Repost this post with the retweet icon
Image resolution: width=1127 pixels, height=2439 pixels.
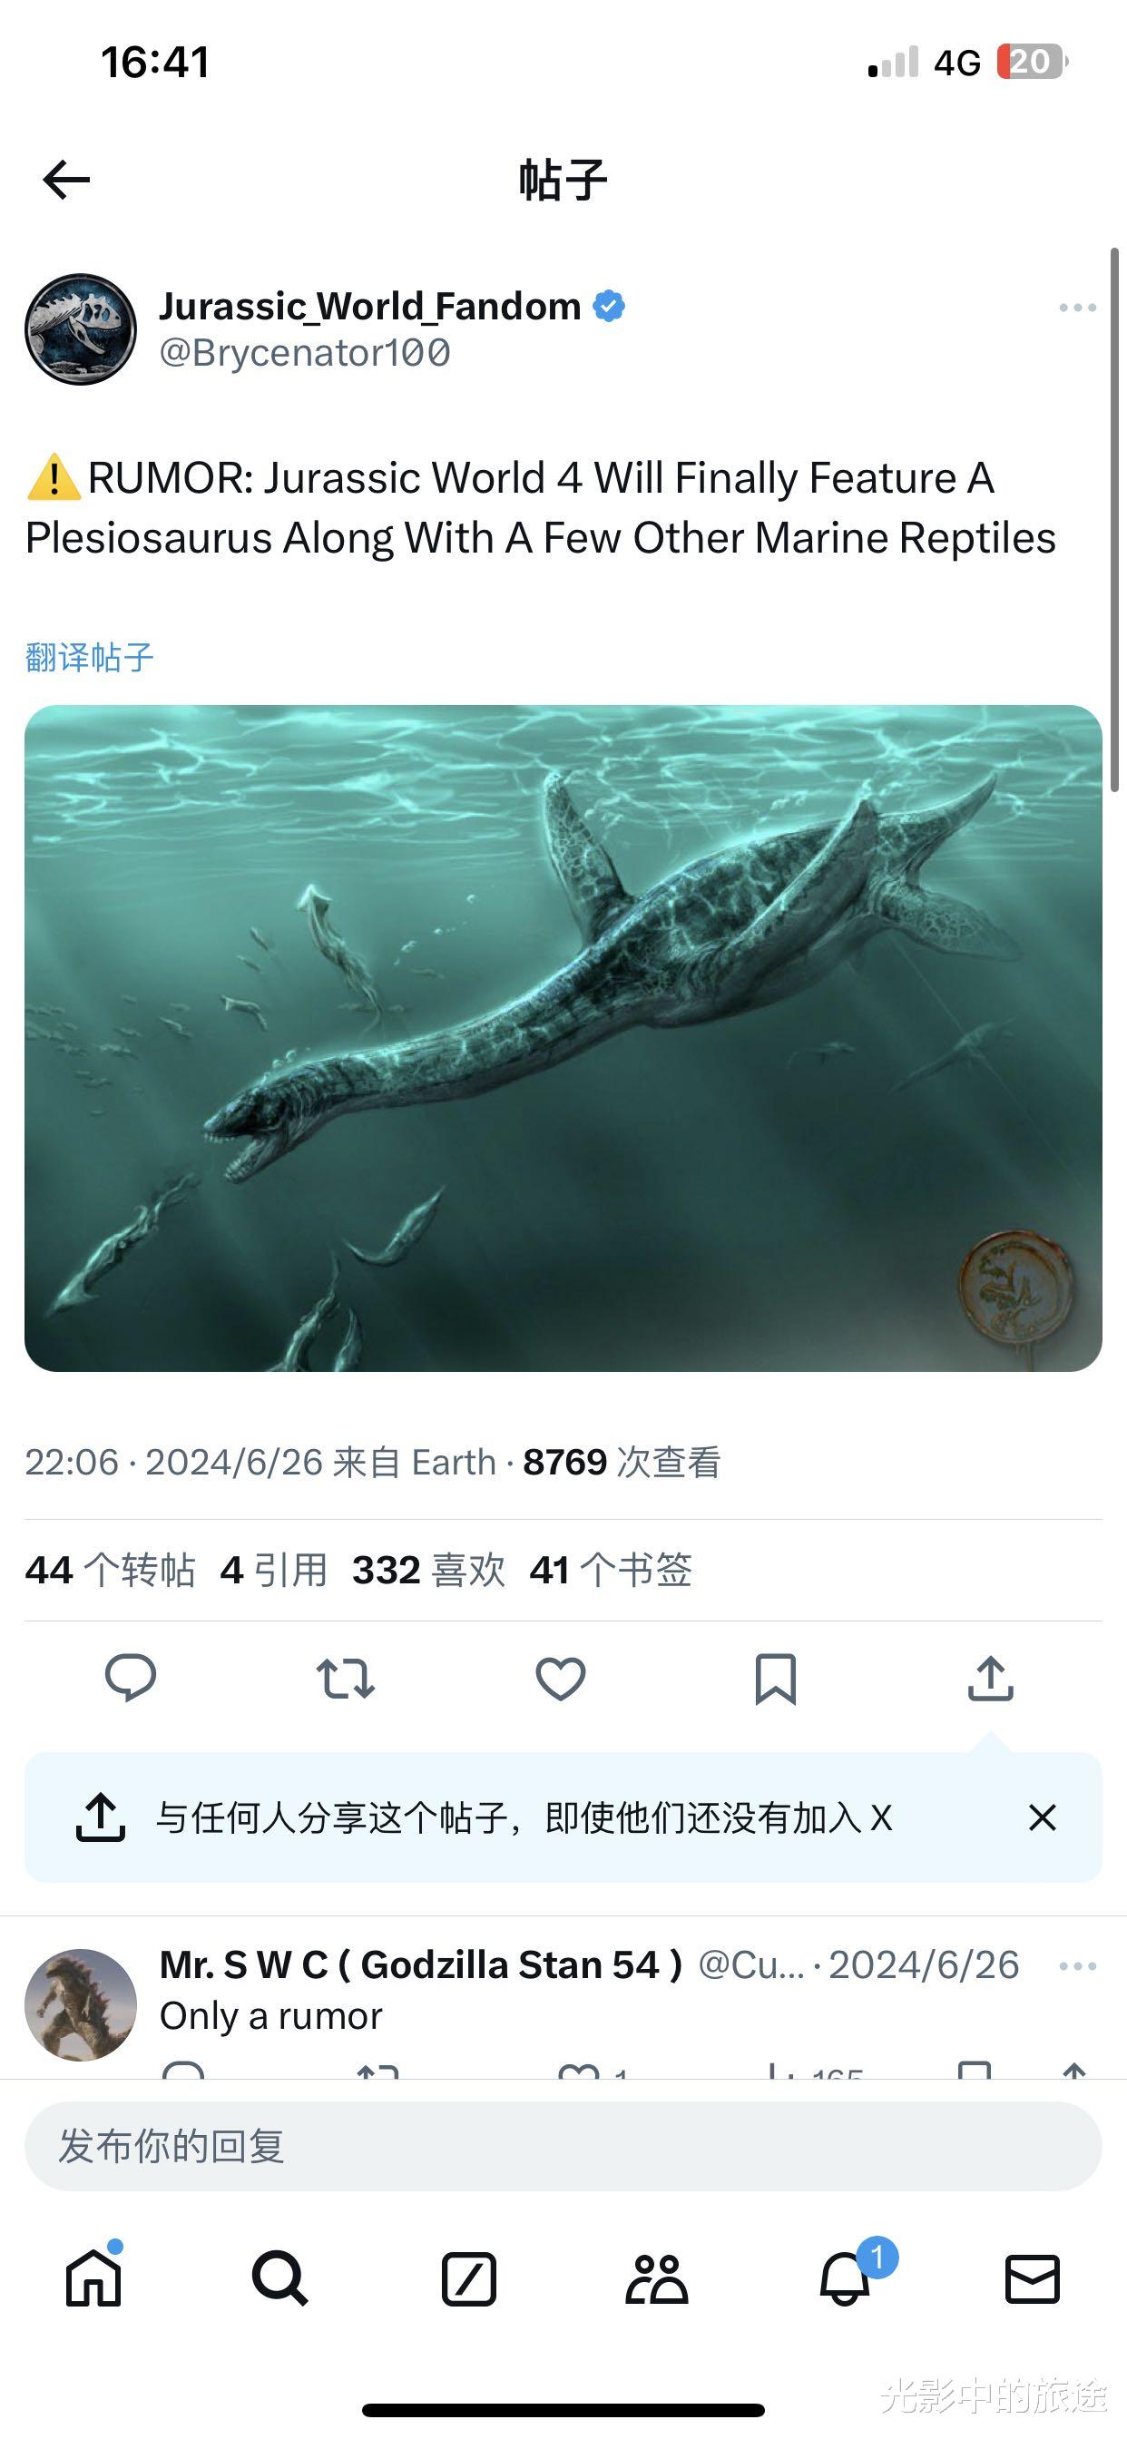click(345, 1679)
